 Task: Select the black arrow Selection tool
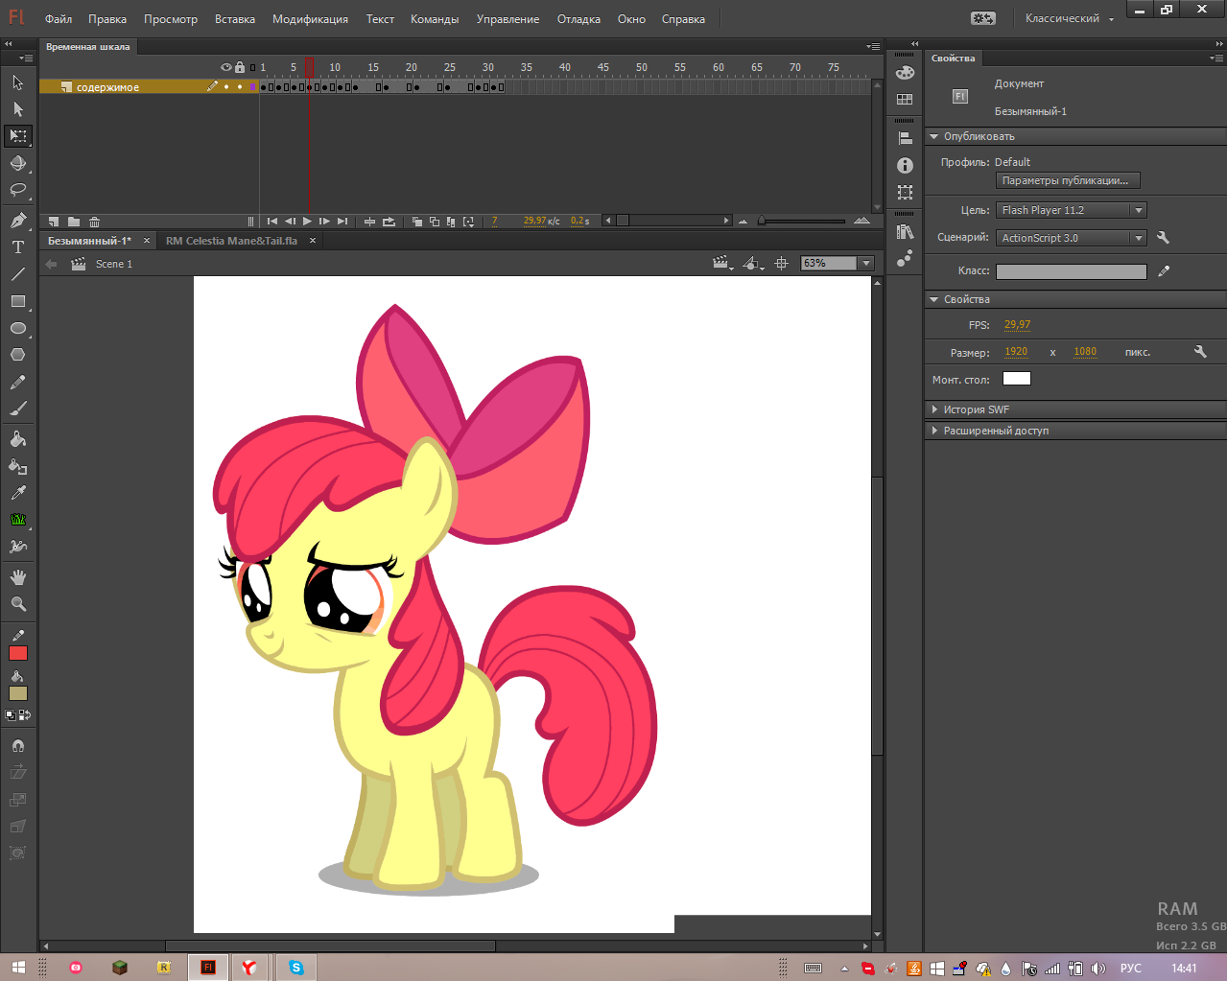(18, 82)
